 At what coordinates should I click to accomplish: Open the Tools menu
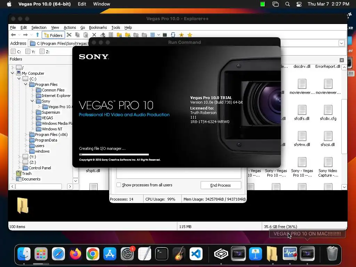click(115, 27)
